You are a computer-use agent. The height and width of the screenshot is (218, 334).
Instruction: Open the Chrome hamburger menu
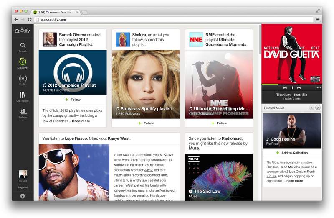318,19
